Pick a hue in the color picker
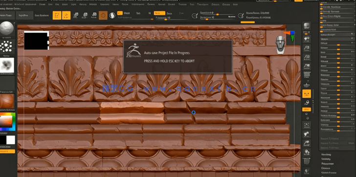 7,122
